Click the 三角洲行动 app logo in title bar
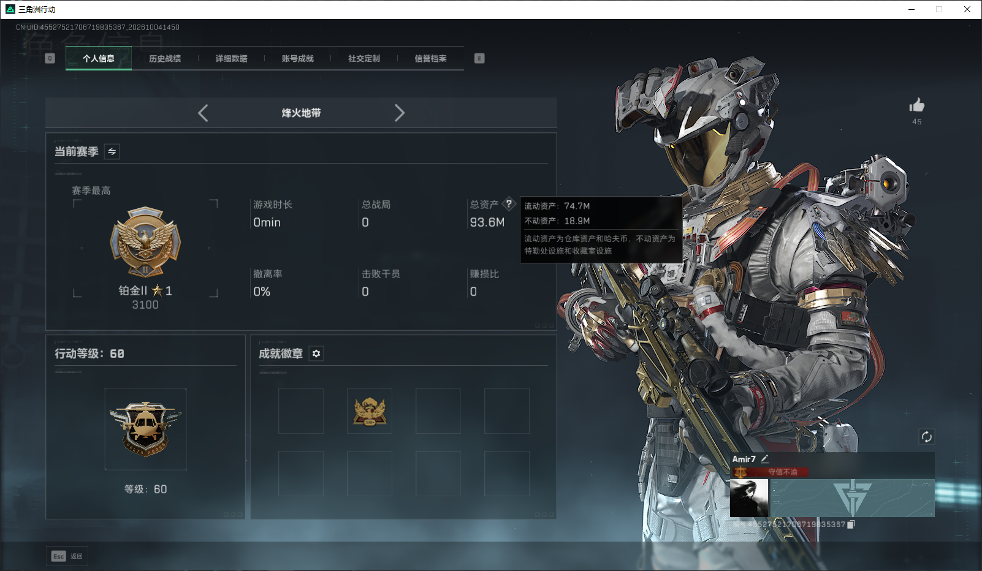This screenshot has width=982, height=571. [10, 9]
